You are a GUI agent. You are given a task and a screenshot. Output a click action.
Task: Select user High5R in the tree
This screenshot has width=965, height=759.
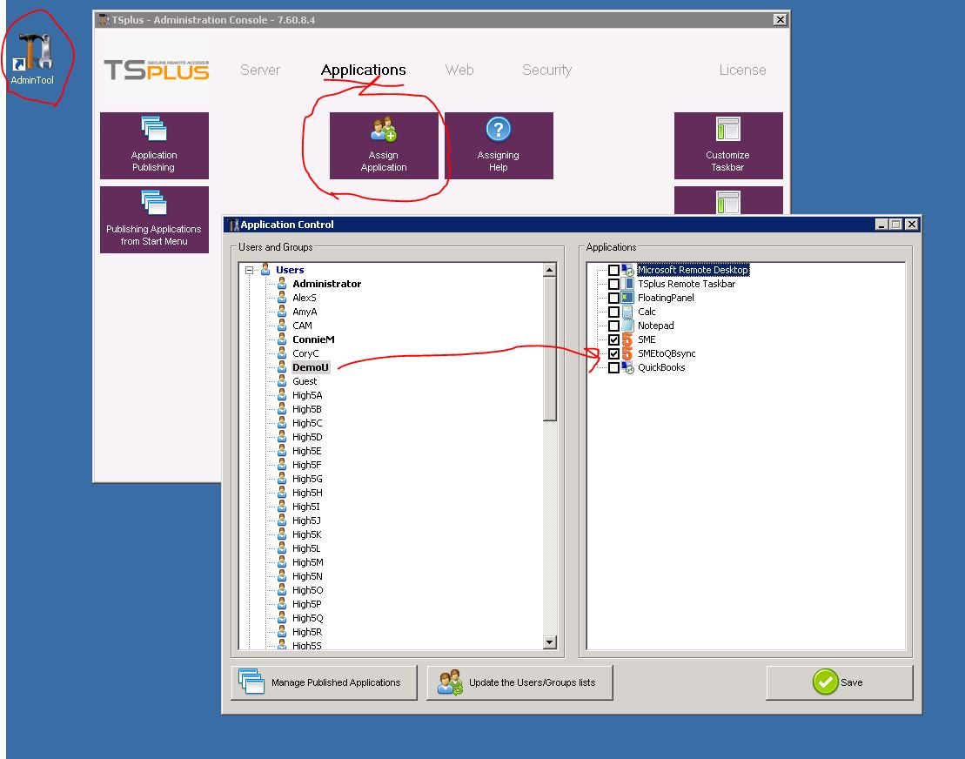point(307,632)
